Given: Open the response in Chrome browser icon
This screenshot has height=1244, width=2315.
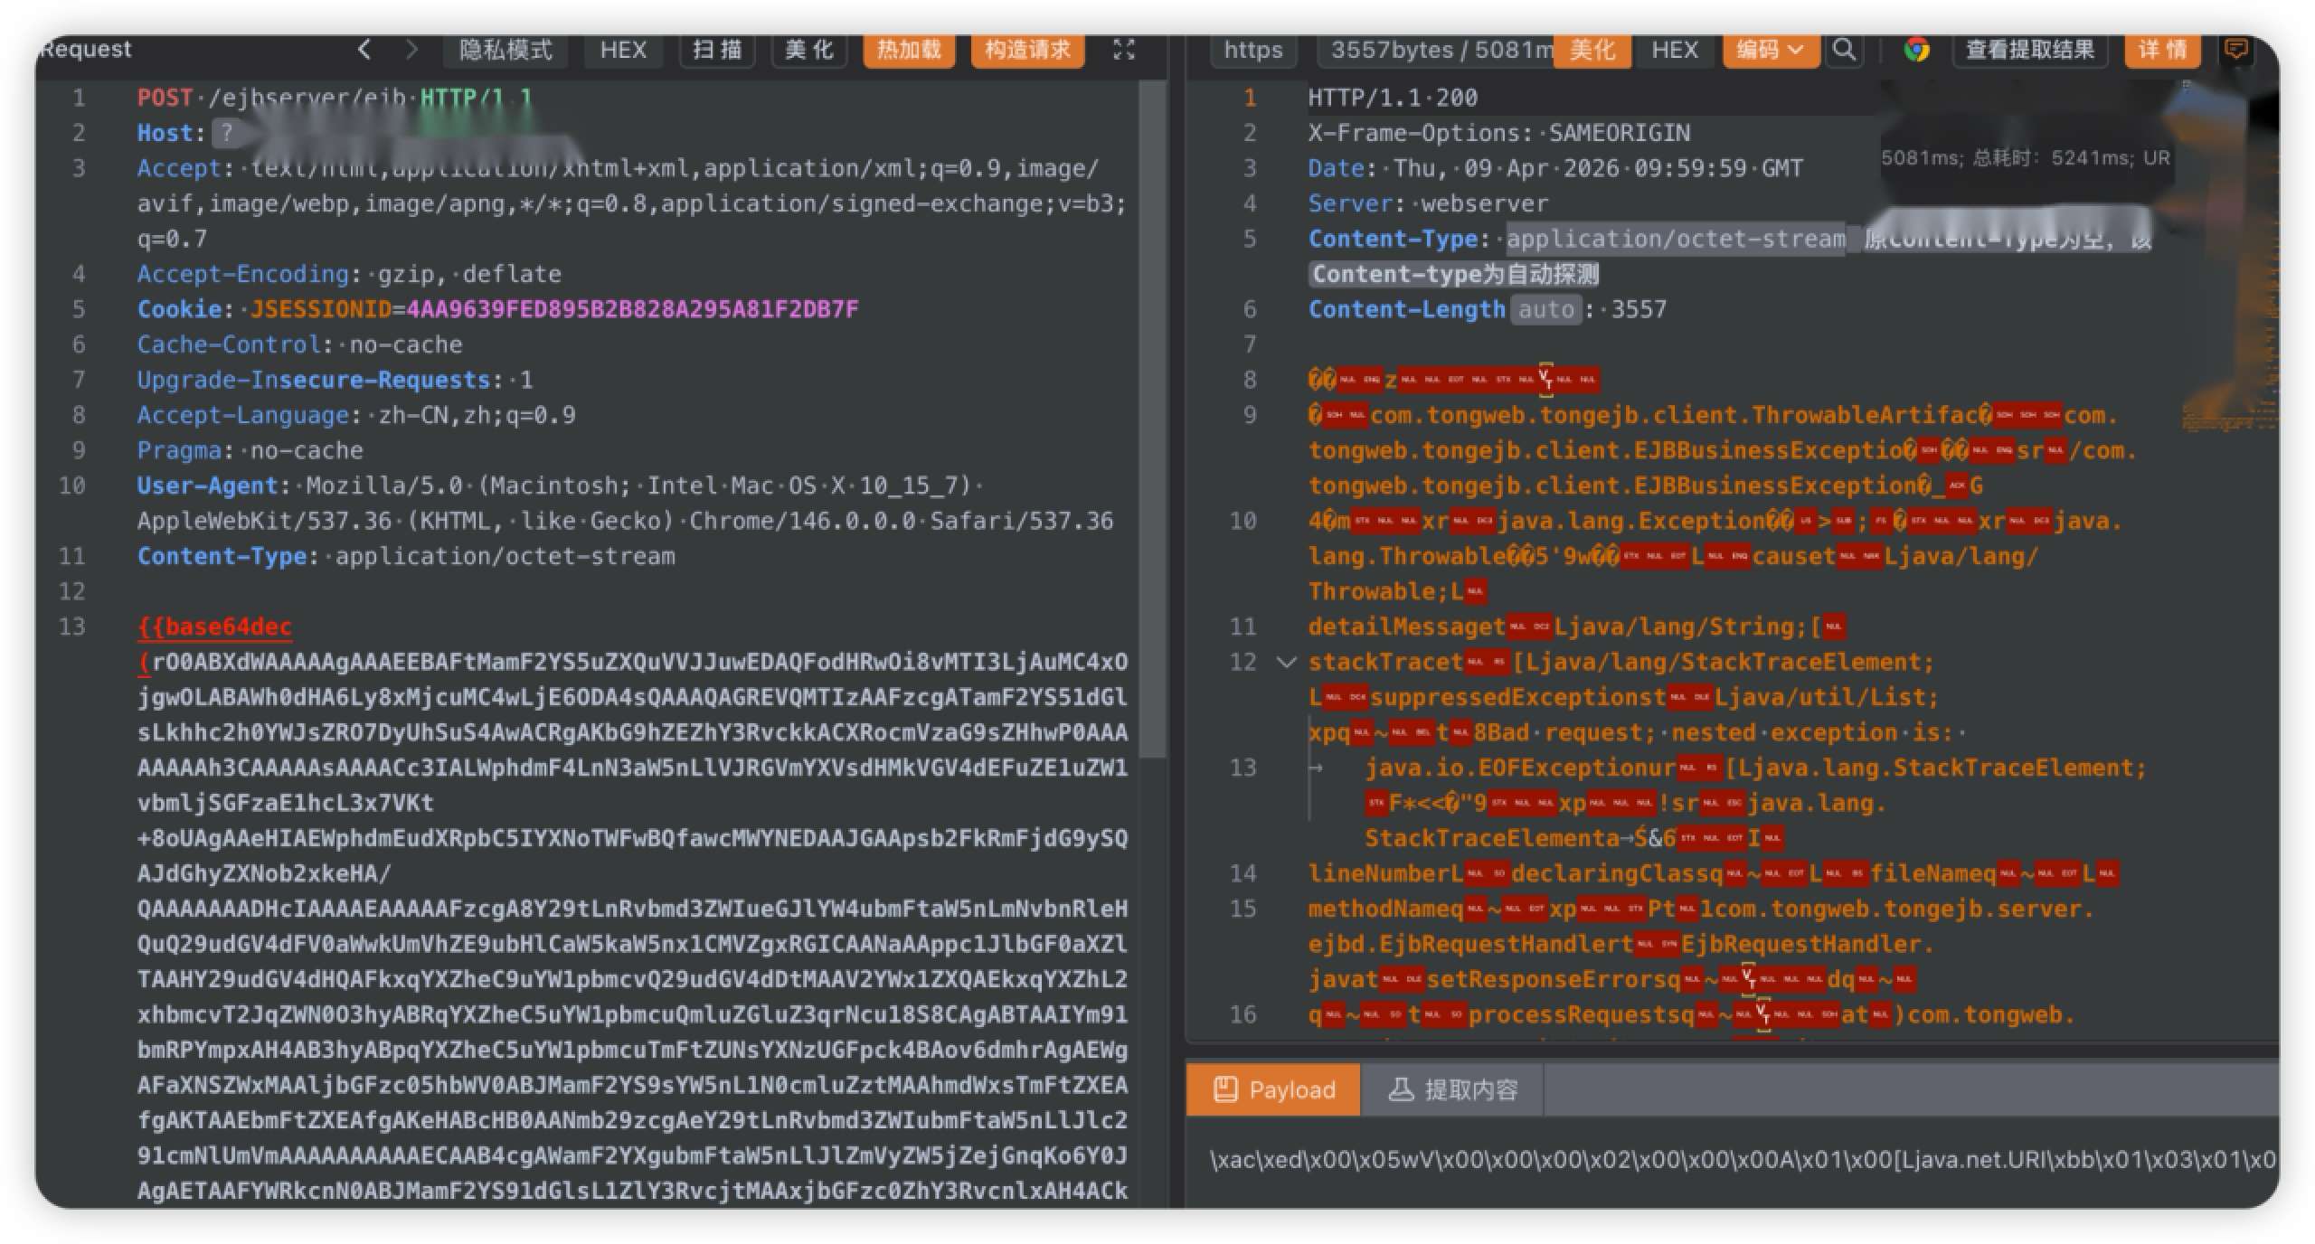Looking at the screenshot, I should (x=1915, y=49).
